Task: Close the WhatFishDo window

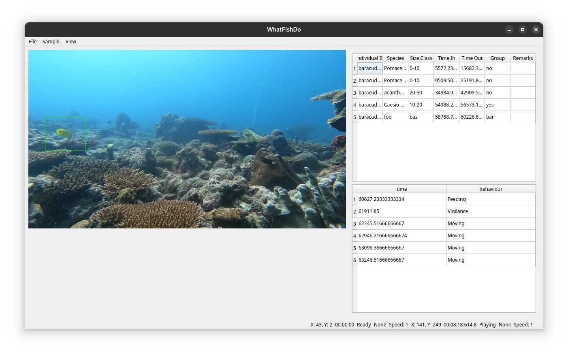Action: tap(536, 30)
